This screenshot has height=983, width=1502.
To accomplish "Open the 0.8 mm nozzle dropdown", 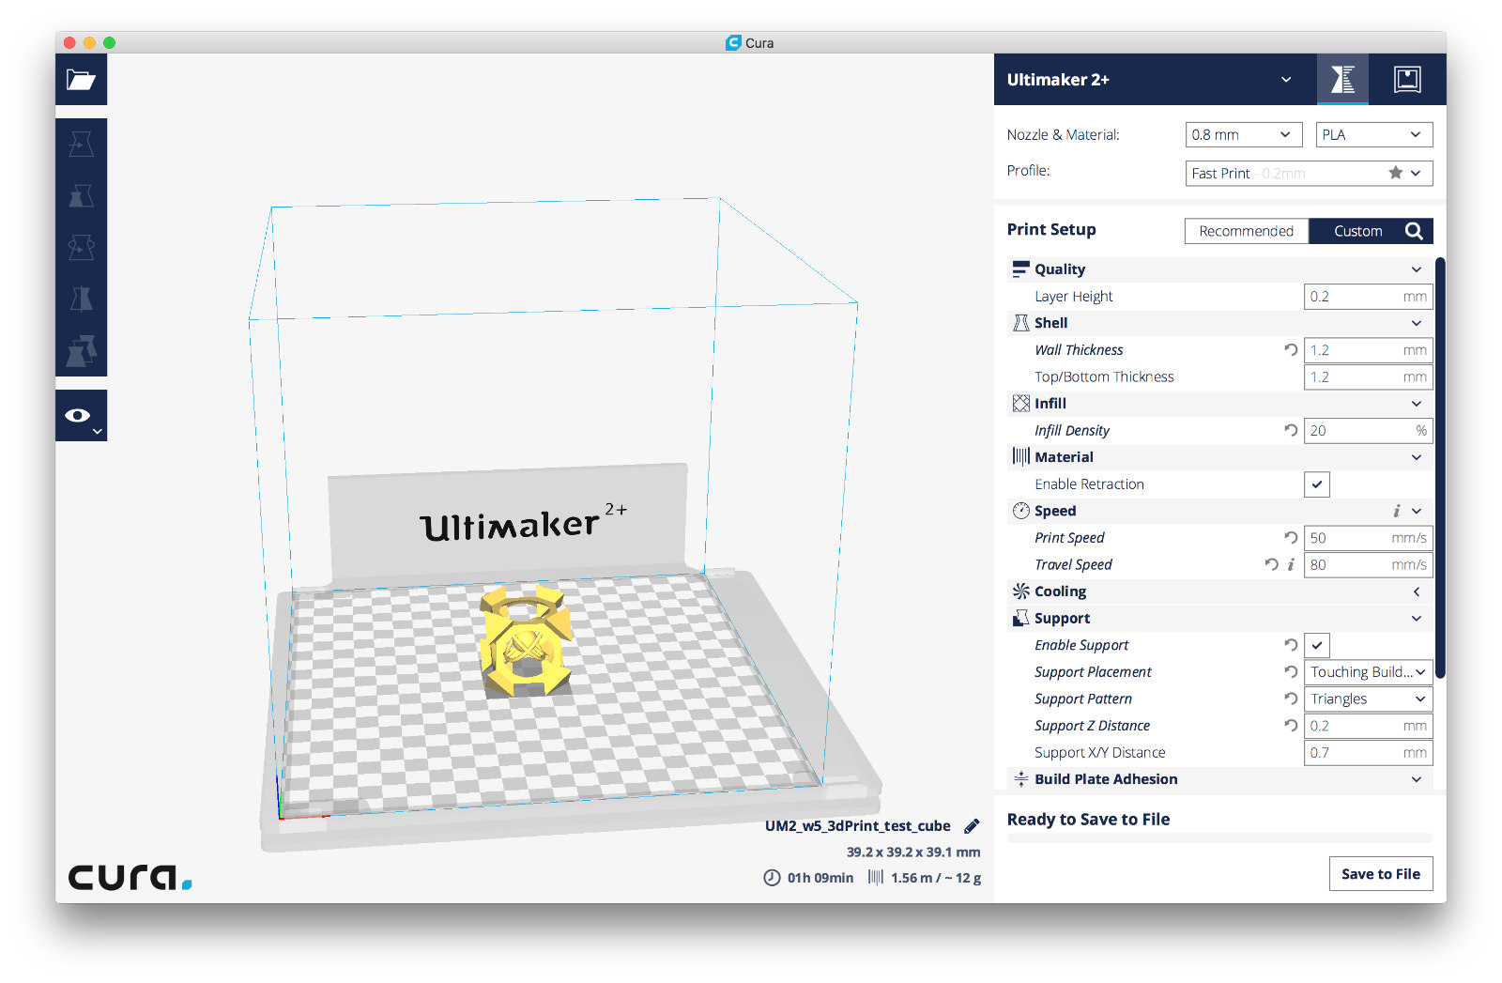I will click(1244, 135).
